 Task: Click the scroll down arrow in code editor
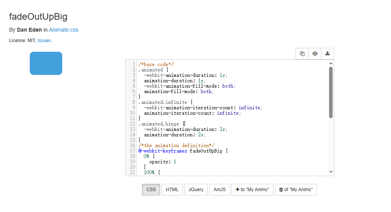tap(331, 172)
